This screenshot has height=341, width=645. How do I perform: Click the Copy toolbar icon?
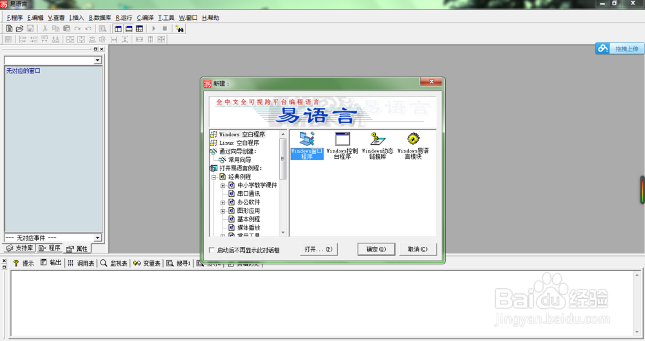tap(55, 28)
